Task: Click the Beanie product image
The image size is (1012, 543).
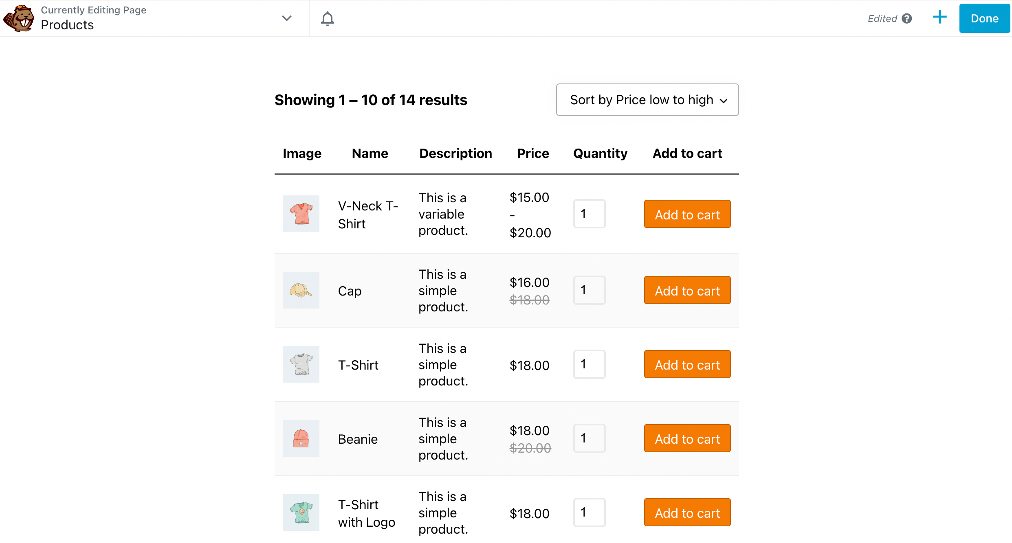Action: pos(301,438)
